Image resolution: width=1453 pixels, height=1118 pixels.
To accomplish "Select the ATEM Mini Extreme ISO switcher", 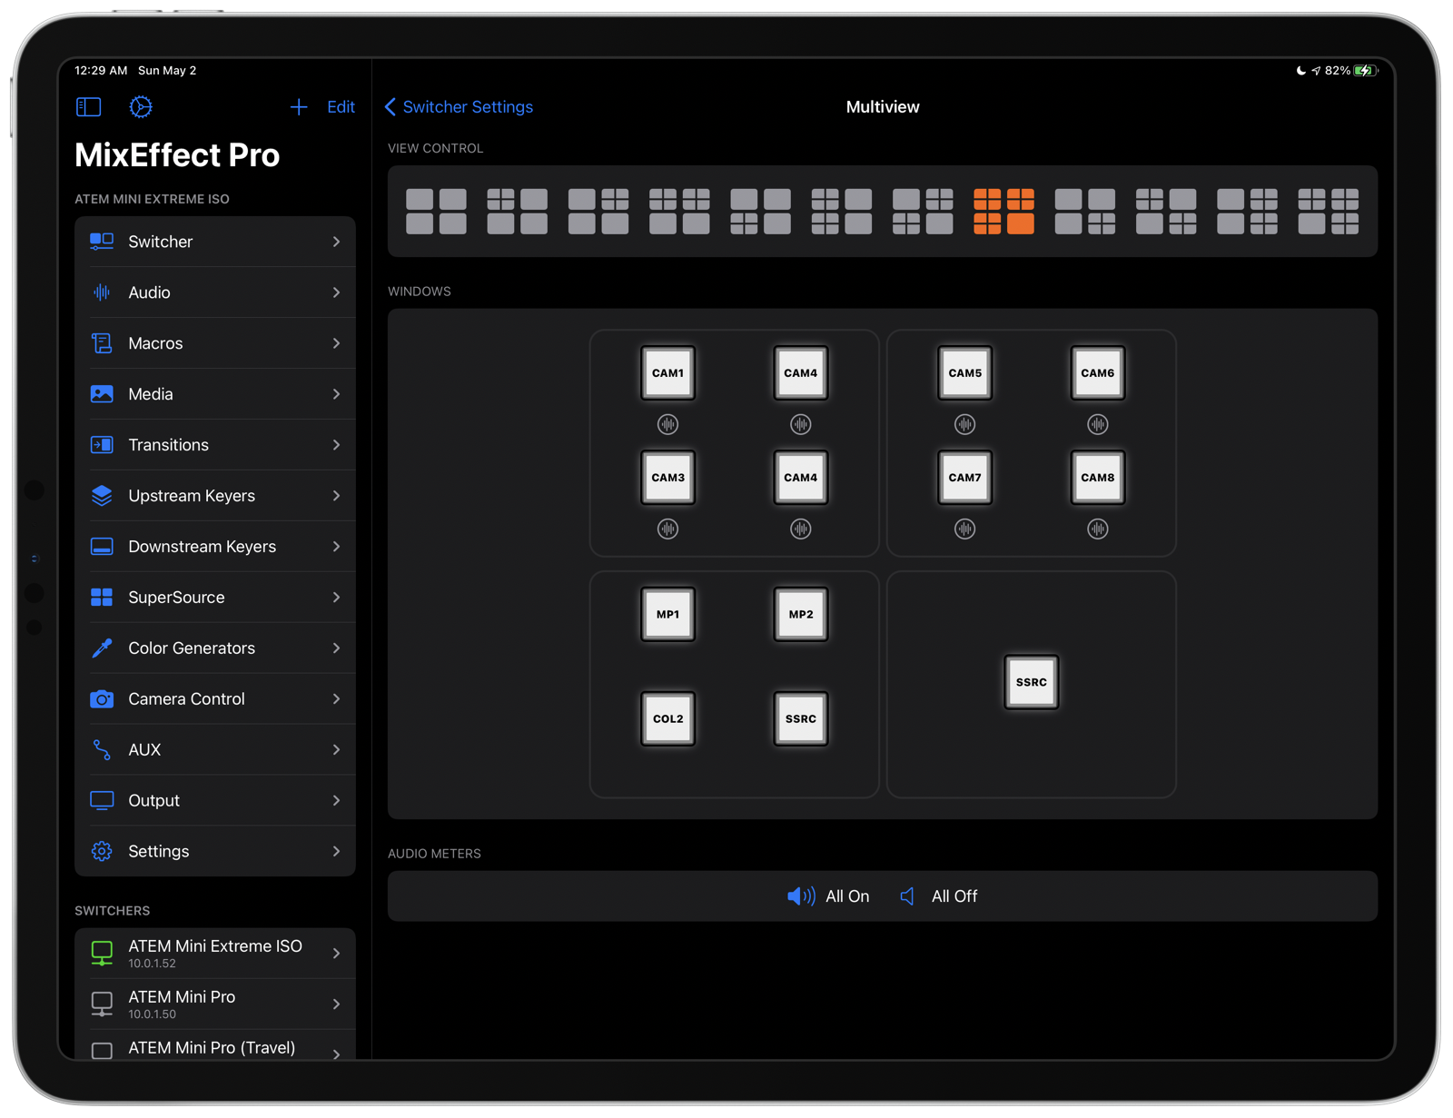I will [x=215, y=954].
